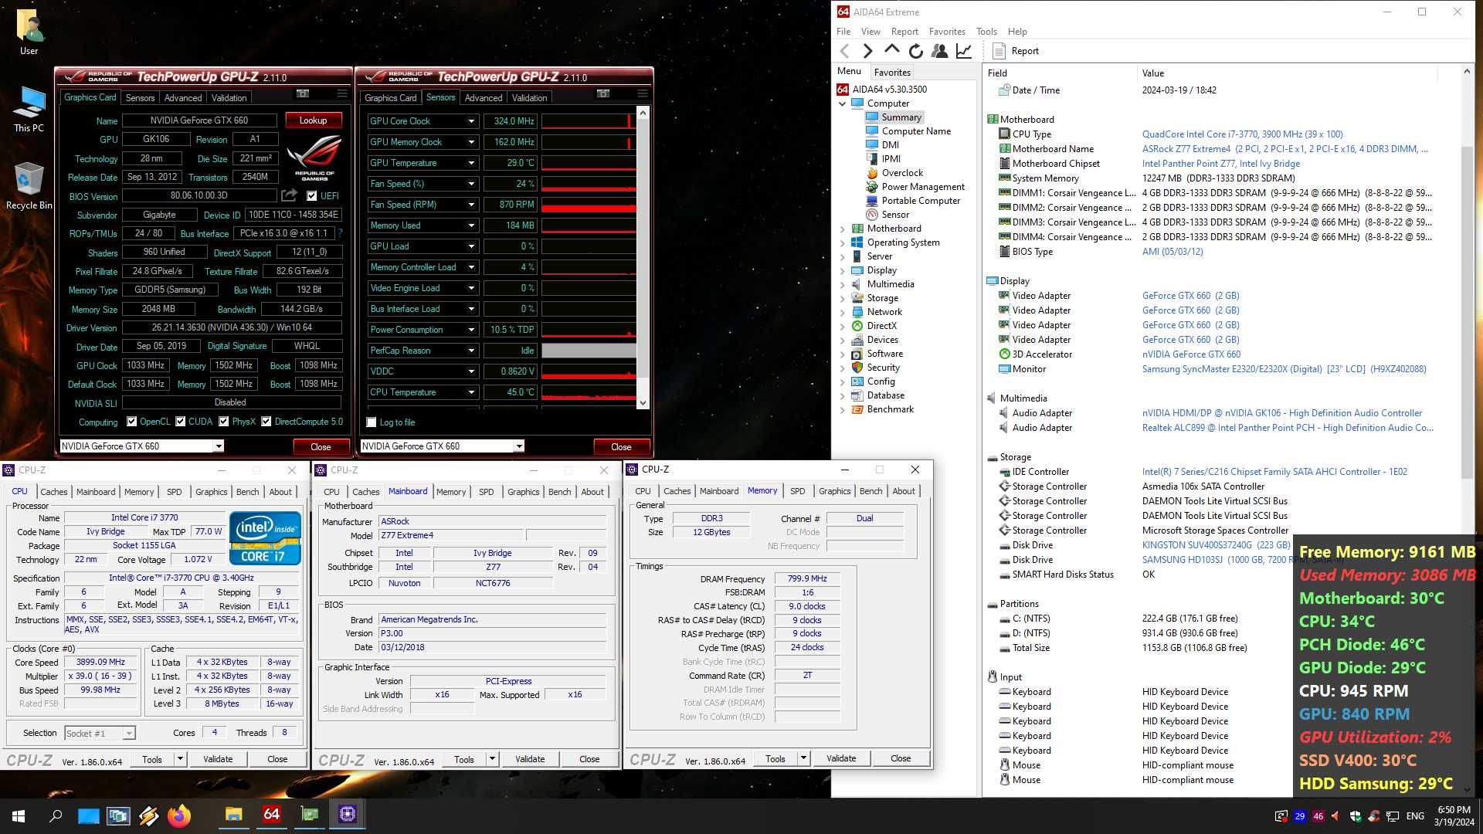Viewport: 1483px width, 834px height.
Task: Click the AIDA64 forward navigation arrow
Action: (868, 51)
